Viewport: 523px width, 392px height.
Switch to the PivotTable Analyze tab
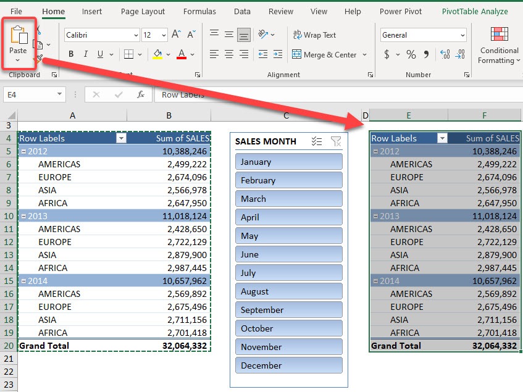475,11
